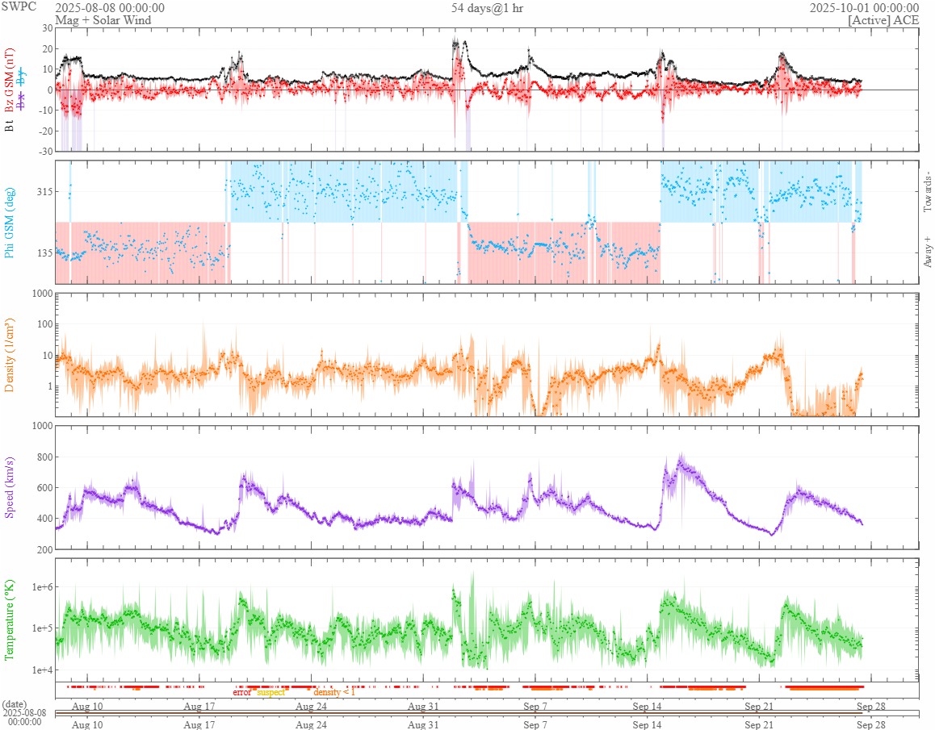Click the yellow suspect legend entry
Image resolution: width=935 pixels, height=730 pixels.
tap(271, 692)
